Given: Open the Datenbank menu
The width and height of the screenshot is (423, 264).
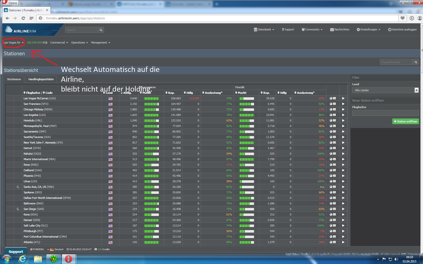Looking at the screenshot, I should (264, 30).
